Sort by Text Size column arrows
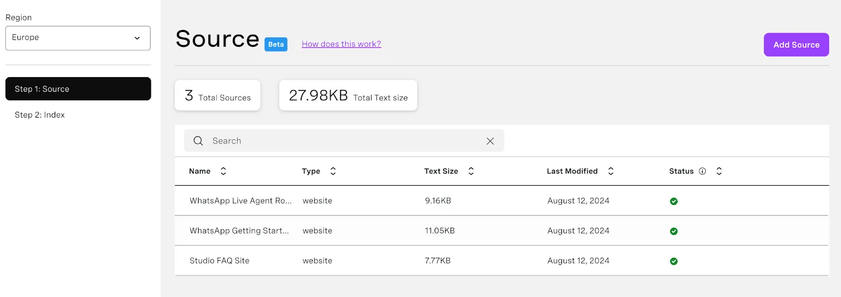This screenshot has height=297, width=841. [471, 171]
